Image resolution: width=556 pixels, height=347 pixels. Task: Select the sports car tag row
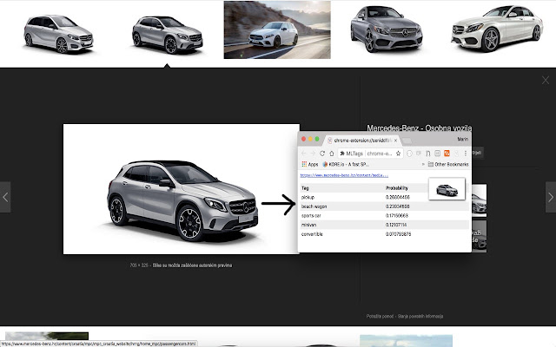(x=384, y=216)
